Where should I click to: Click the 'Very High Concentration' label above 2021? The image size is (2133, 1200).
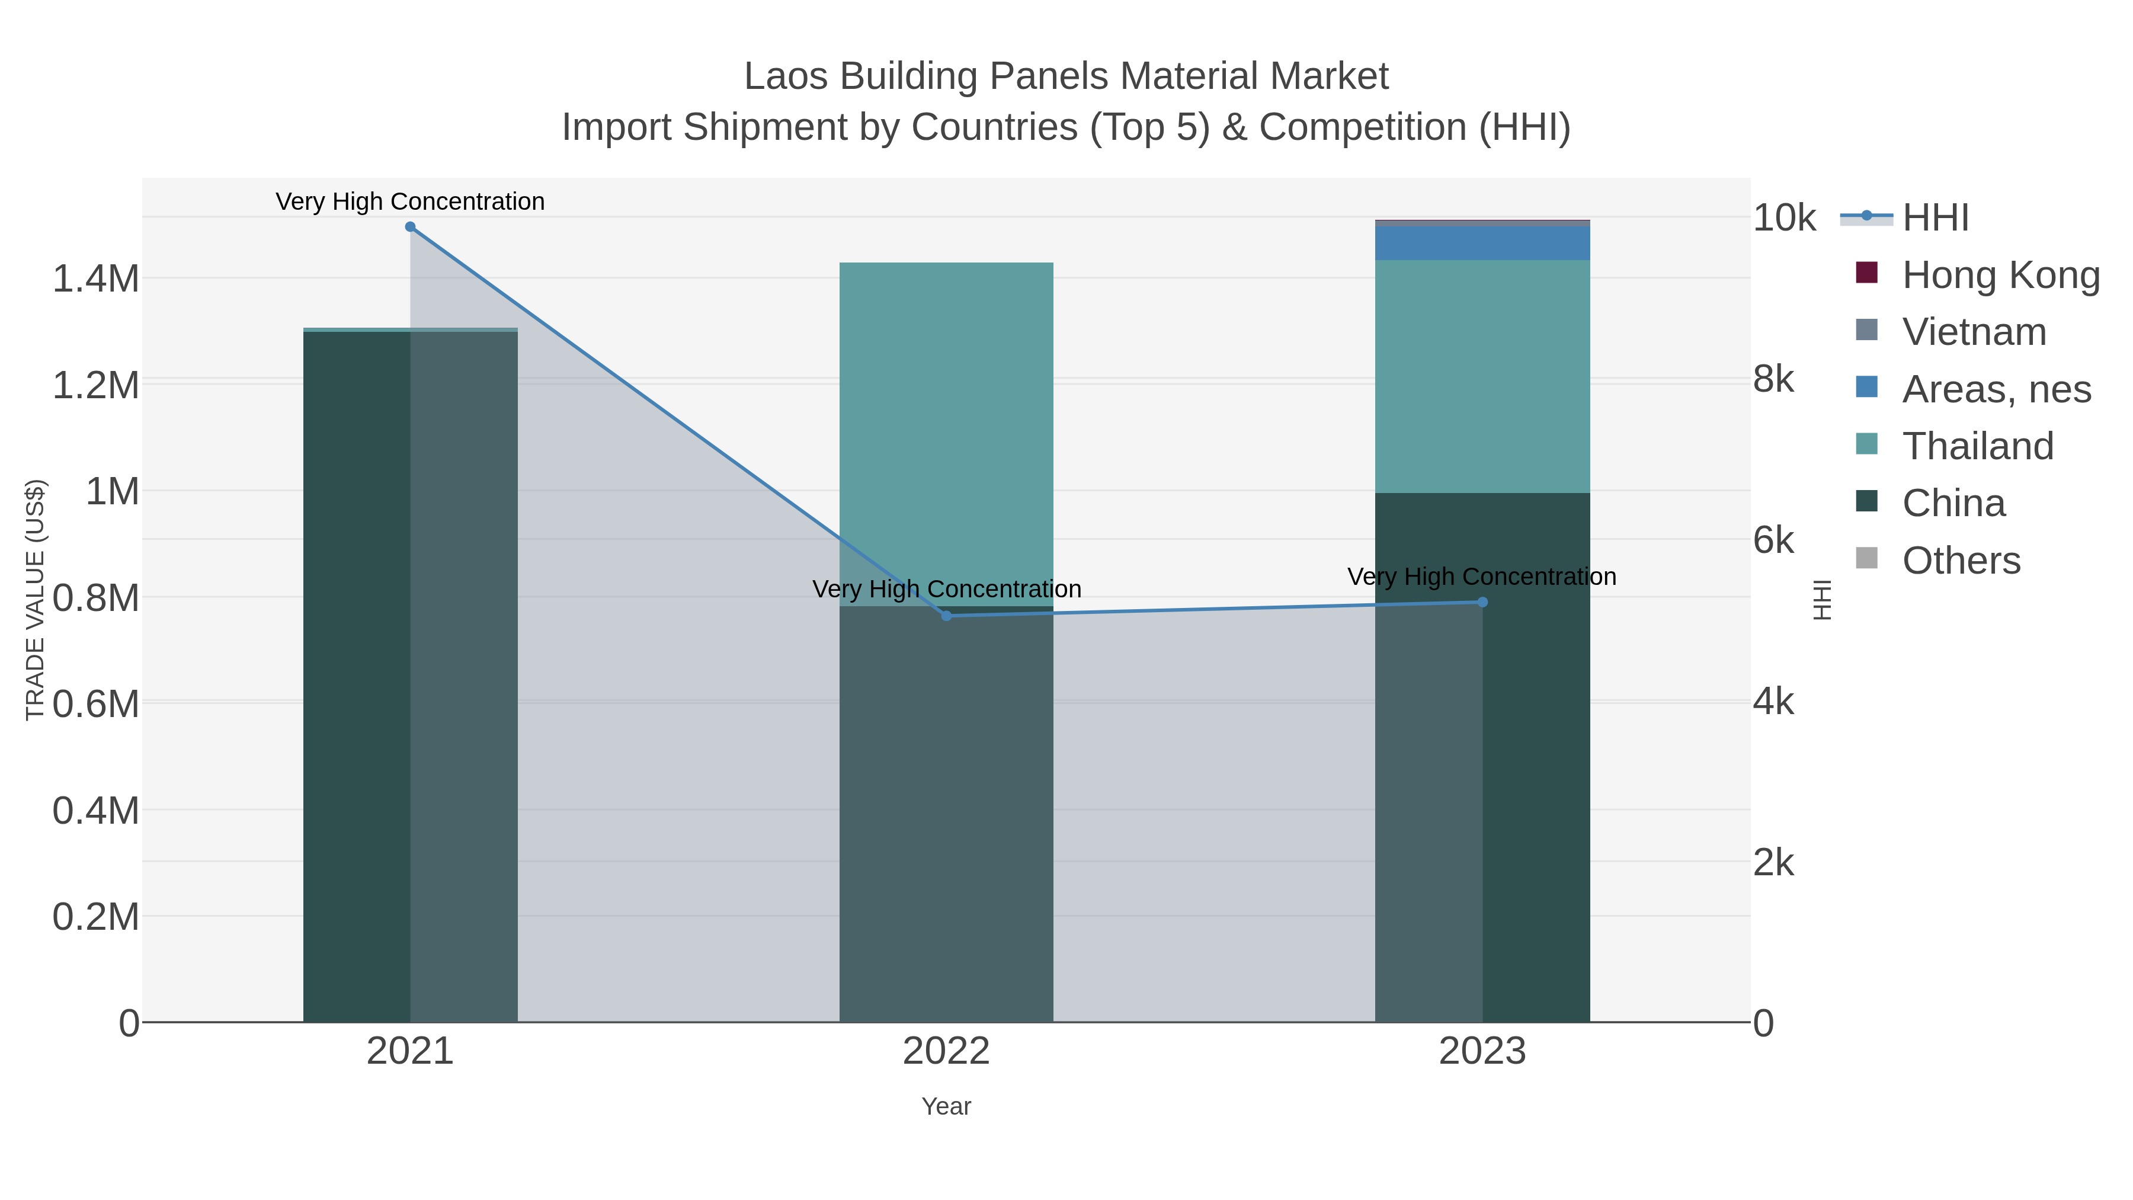pos(410,201)
